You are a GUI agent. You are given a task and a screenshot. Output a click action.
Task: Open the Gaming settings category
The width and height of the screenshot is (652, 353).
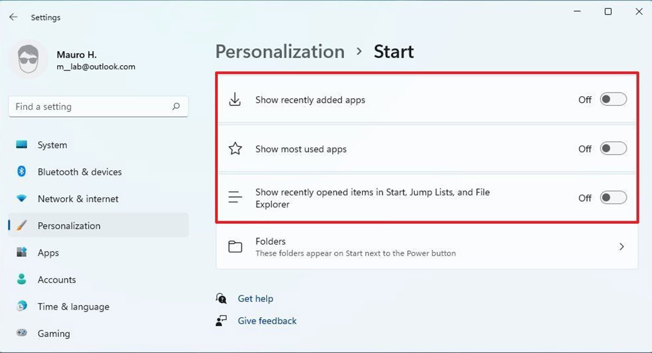[x=54, y=333]
